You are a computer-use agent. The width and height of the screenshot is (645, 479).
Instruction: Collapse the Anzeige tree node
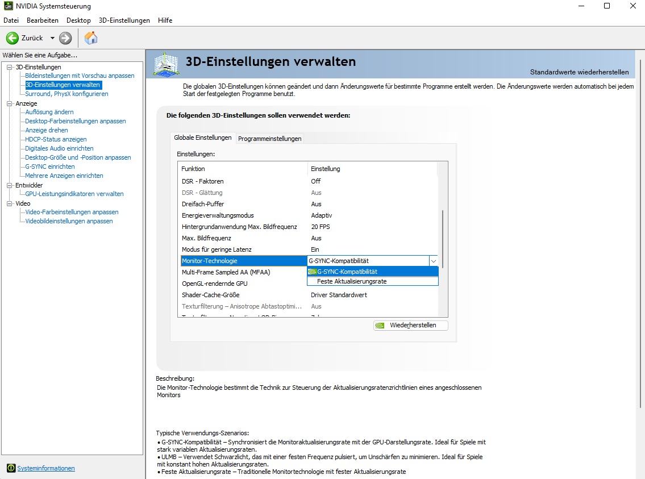(10, 103)
